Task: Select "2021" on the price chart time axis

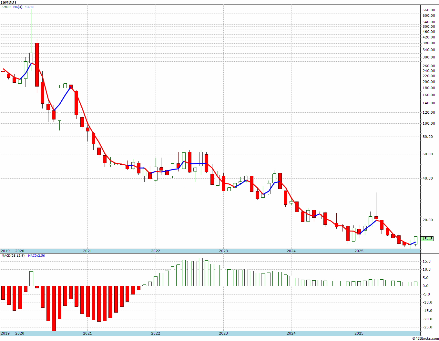Action: click(87, 251)
